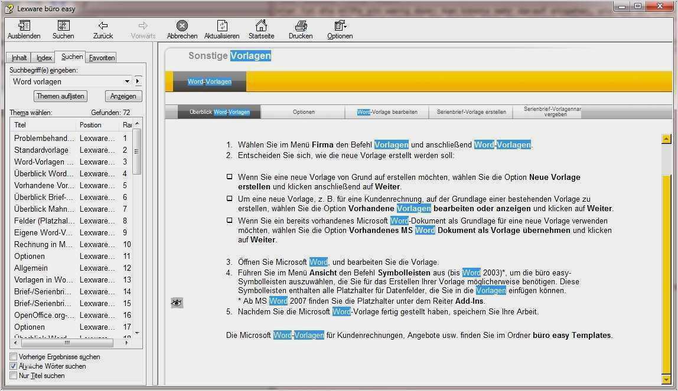Enable Vorherige Ergebnisse suchen checkbox
The width and height of the screenshot is (678, 391).
(x=14, y=356)
